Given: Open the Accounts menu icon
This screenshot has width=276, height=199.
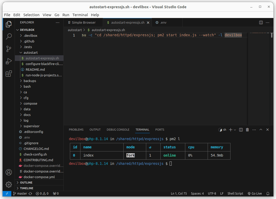Looking at the screenshot, I should pos(9,172).
